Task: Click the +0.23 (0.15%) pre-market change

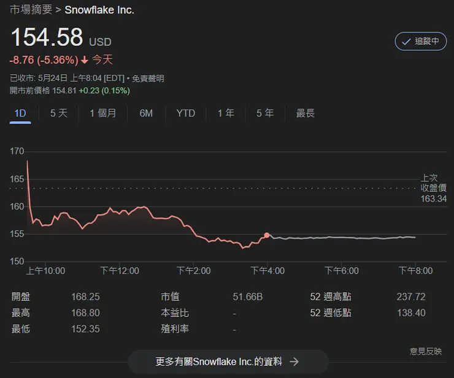Action: [104, 91]
